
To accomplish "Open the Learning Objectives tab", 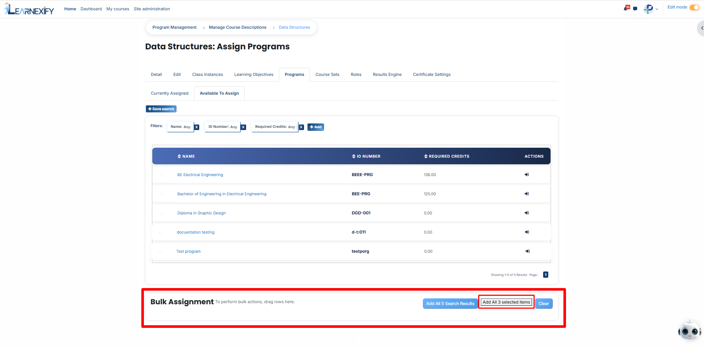I will click(x=254, y=74).
